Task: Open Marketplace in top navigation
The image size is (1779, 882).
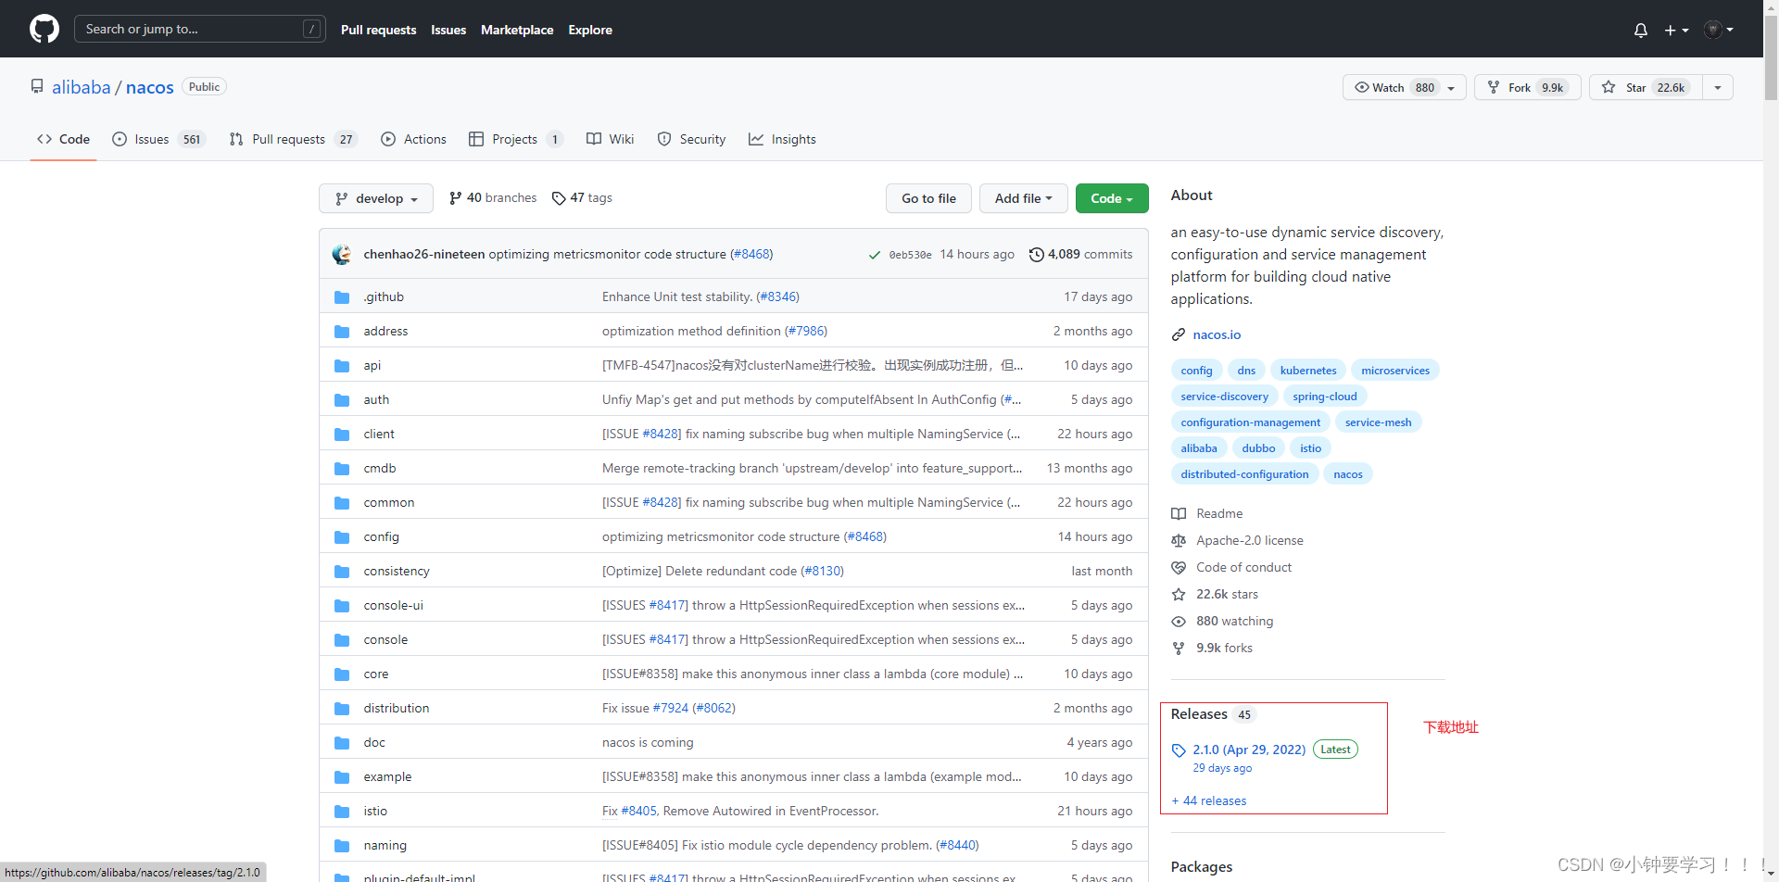Action: [517, 30]
